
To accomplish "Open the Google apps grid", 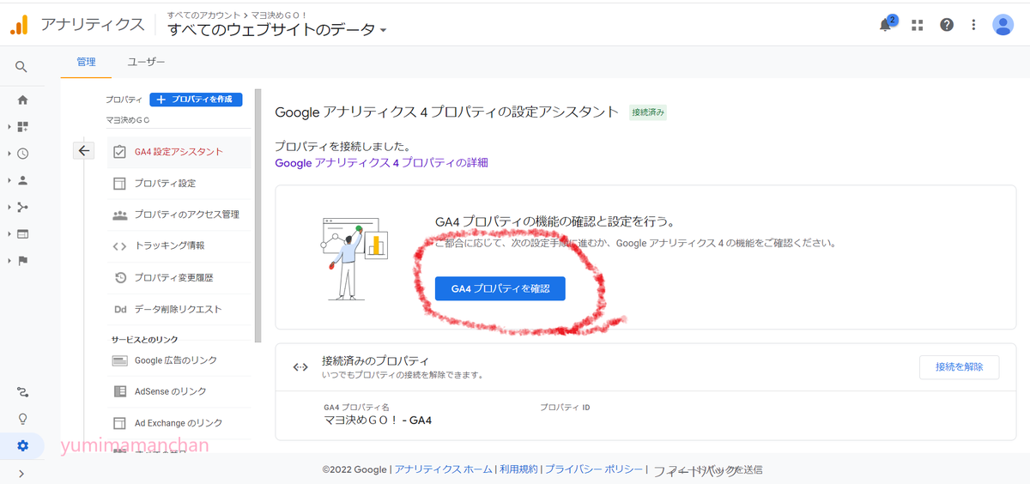I will click(x=918, y=25).
